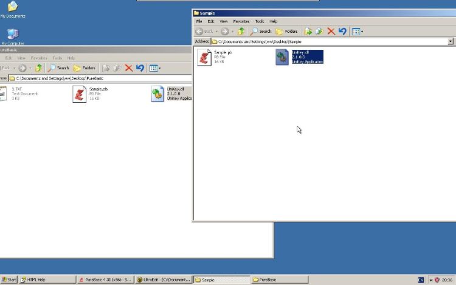The width and height of the screenshot is (456, 285).
Task: Click Back arrow in Sample window
Action: [x=199, y=32]
